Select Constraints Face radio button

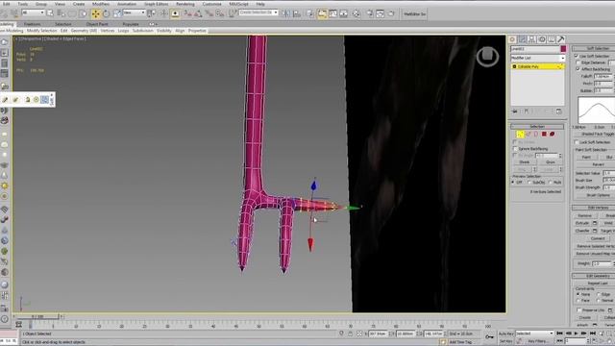pyautogui.click(x=578, y=301)
